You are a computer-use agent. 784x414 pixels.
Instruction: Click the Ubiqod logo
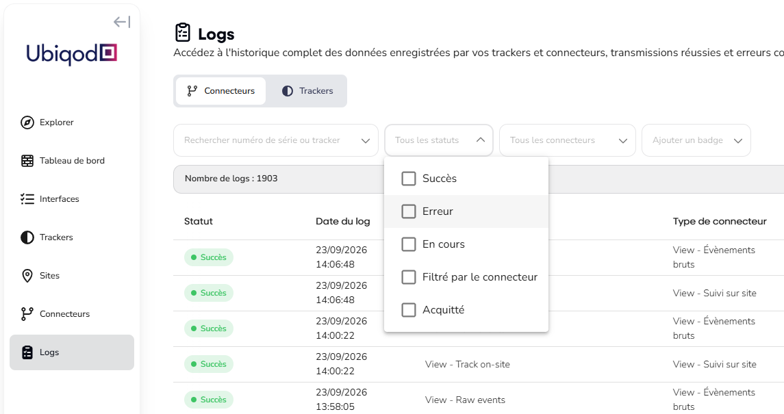click(x=71, y=54)
